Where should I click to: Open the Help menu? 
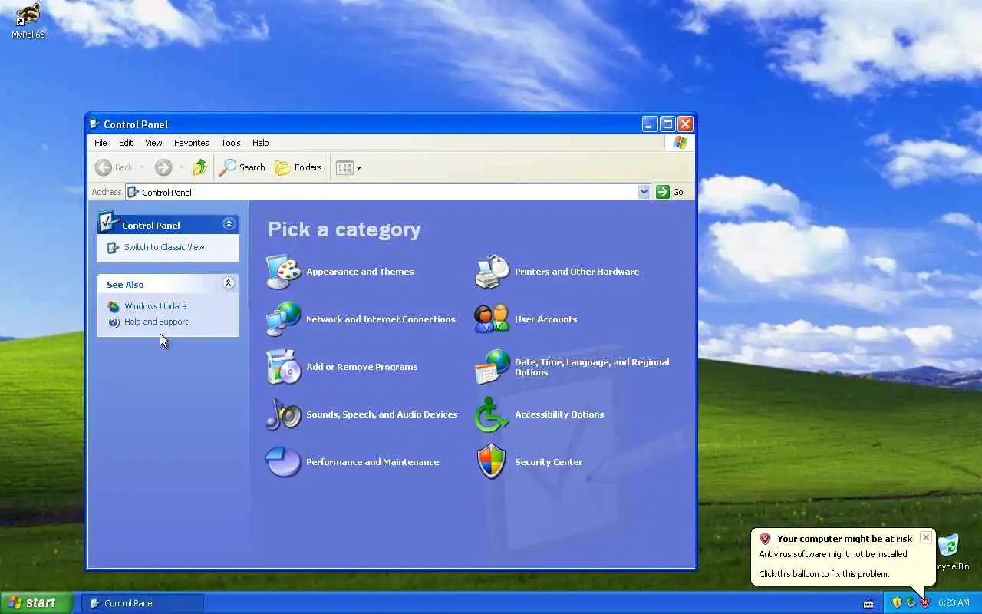[x=261, y=143]
